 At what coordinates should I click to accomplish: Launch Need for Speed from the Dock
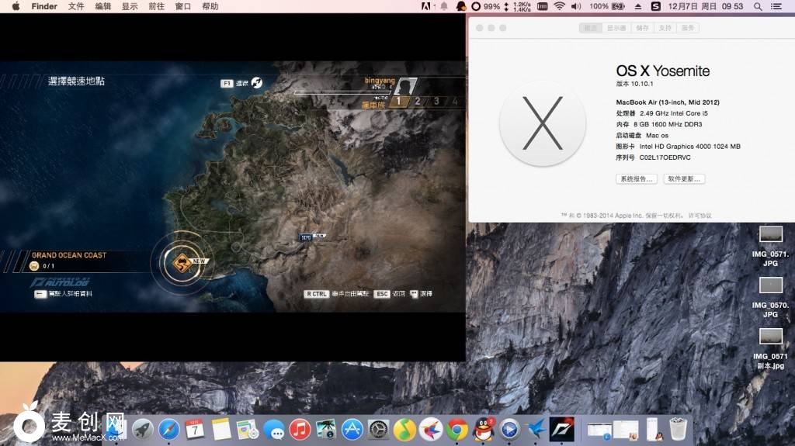click(x=561, y=429)
